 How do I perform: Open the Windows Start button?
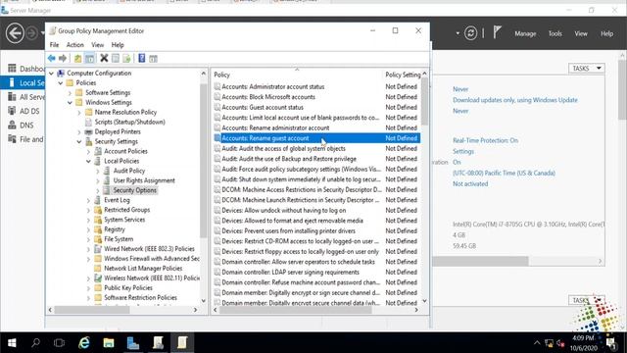tap(12, 342)
